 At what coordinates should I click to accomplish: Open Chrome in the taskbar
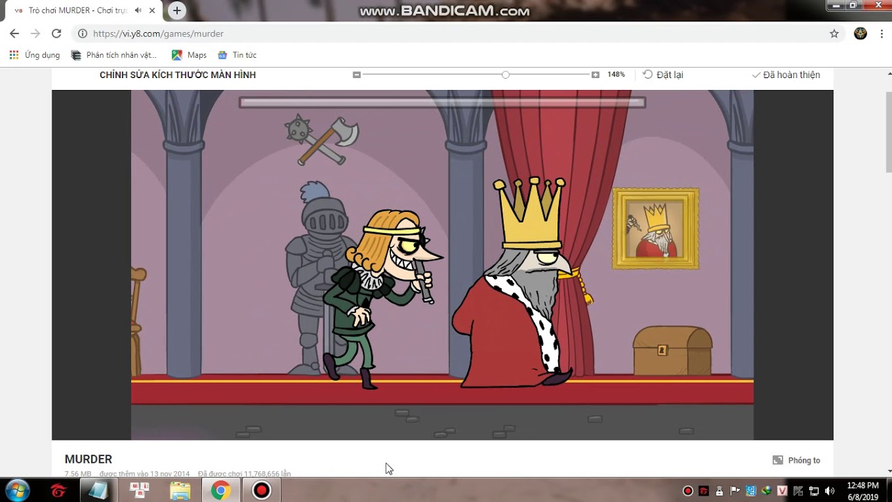(x=221, y=491)
